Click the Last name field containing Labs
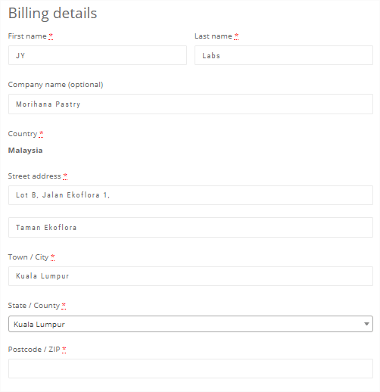The width and height of the screenshot is (380, 392). coord(284,55)
